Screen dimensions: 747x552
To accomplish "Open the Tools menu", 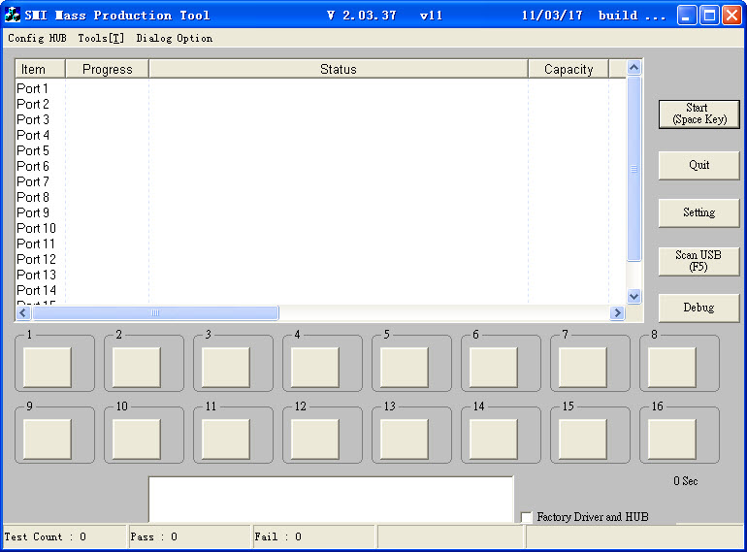I will (101, 39).
